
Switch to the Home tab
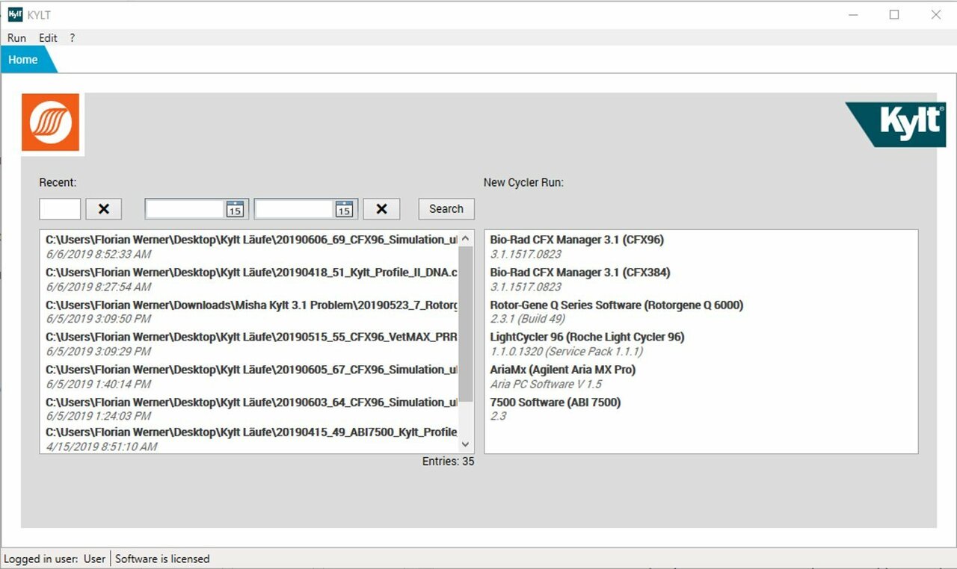click(24, 60)
